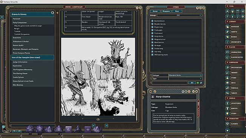Pick the d8 die
Viewport: 246px width, 138px height.
point(59,129)
